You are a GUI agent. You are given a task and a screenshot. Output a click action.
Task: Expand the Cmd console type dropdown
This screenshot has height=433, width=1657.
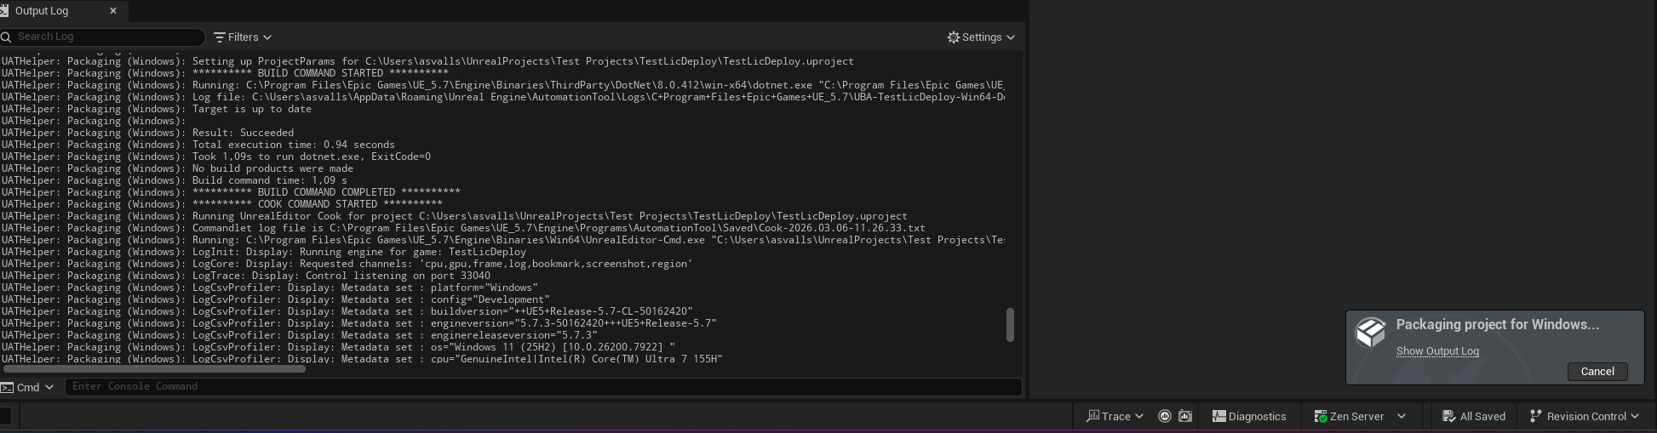point(49,387)
